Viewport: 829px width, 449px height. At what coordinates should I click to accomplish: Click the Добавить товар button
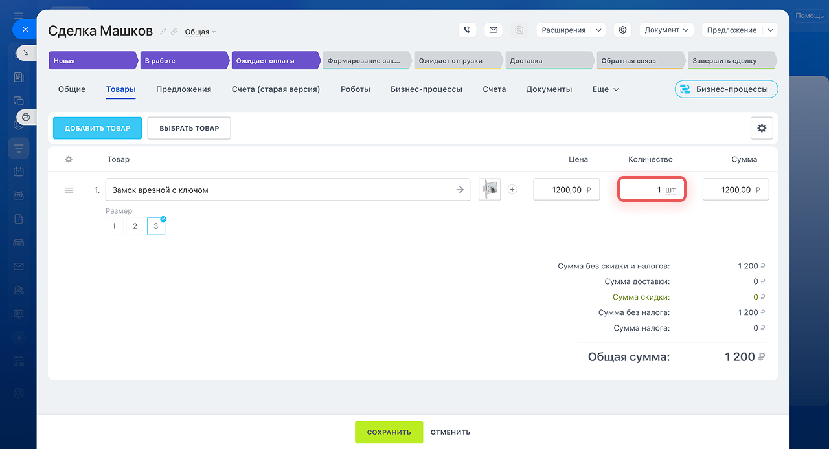point(97,128)
